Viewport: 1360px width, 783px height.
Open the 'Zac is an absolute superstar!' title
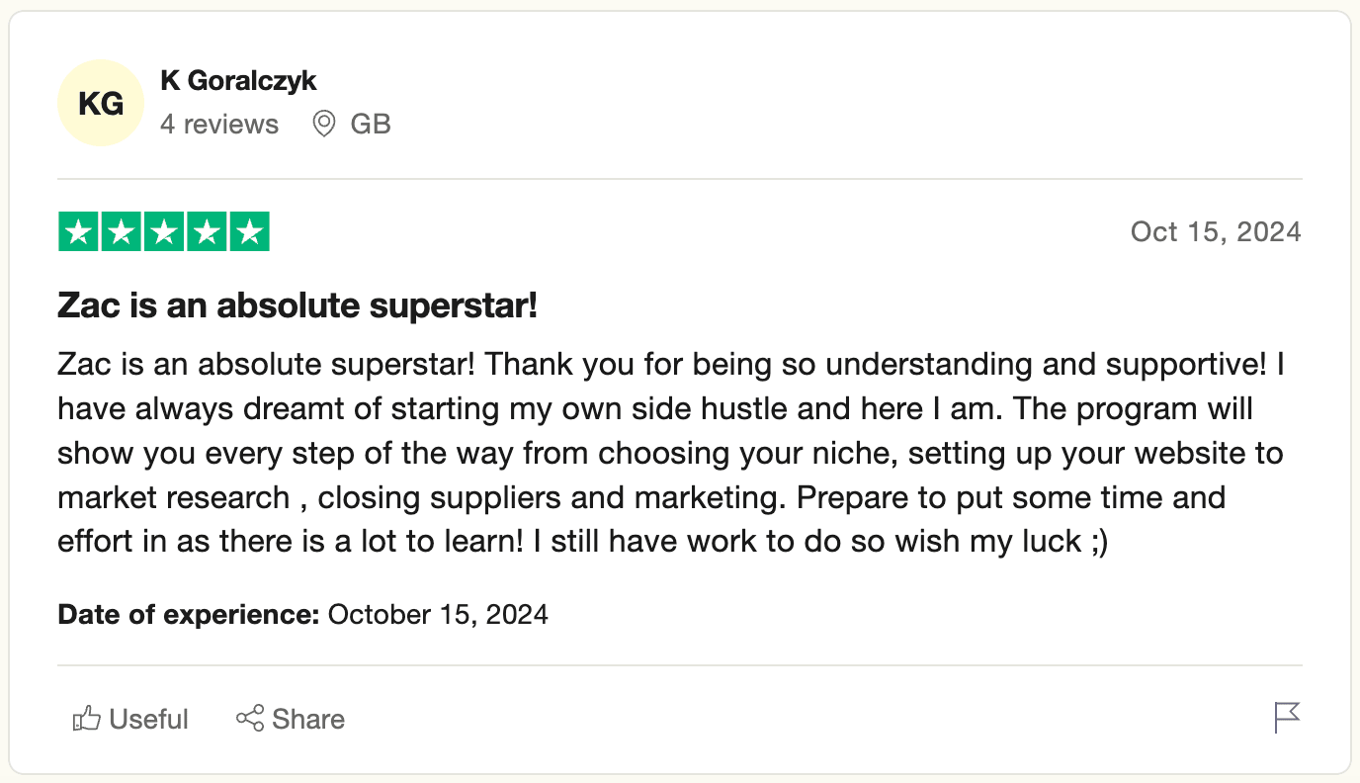point(297,306)
